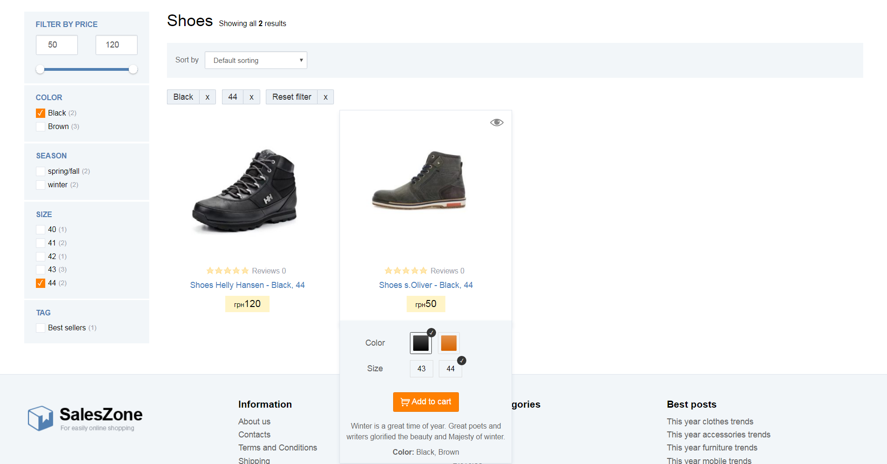Click the left price slider handle
This screenshot has height=464, width=887.
pyautogui.click(x=40, y=69)
